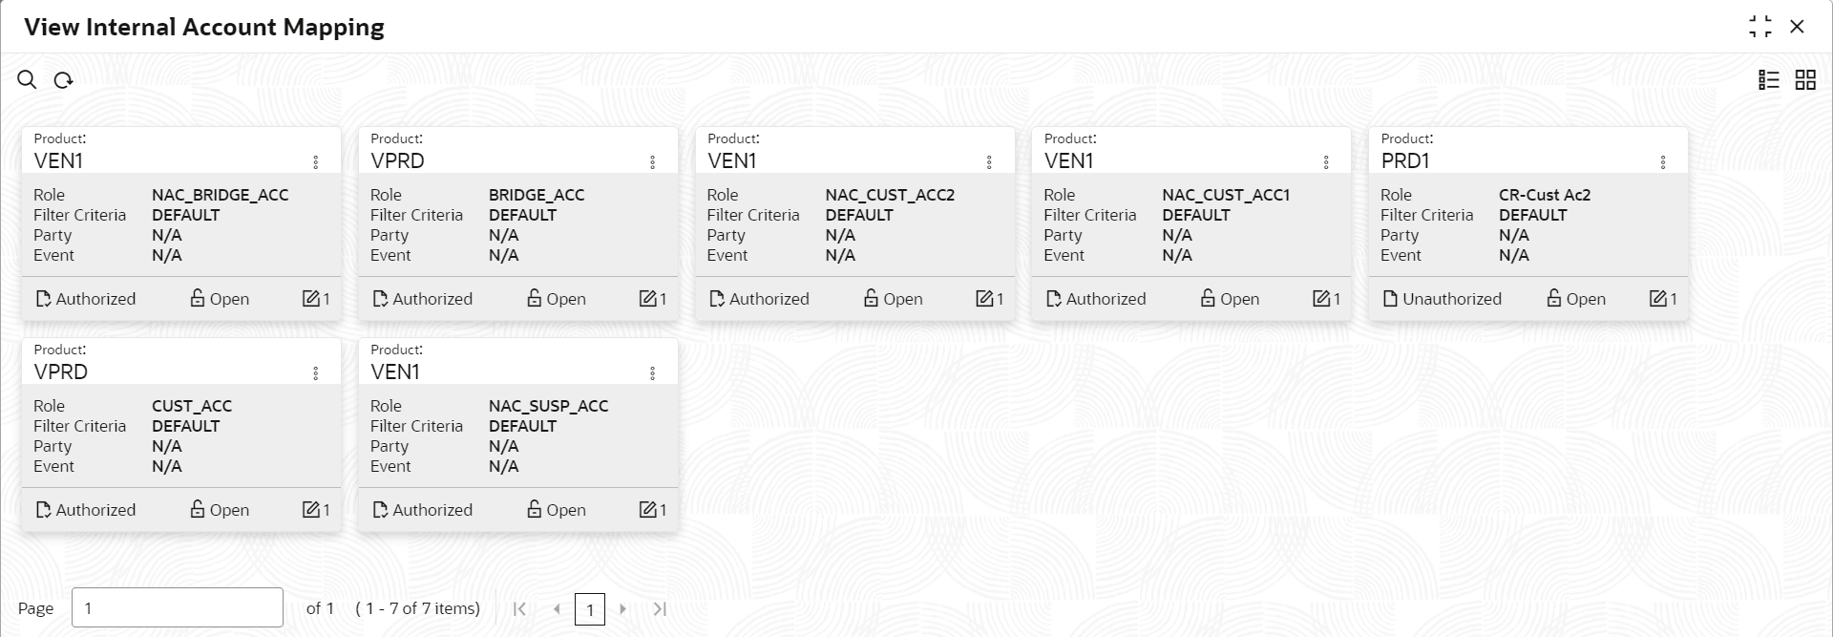1833x637 pixels.
Task: Open the NAC_BRIDGE_ACC card's three-dot menu
Action: [x=316, y=162]
